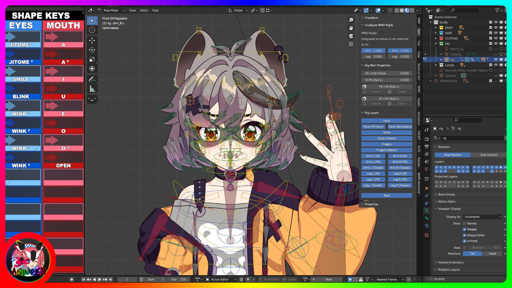Select the Move tool in toolbar
512x288 pixels.
[92, 41]
